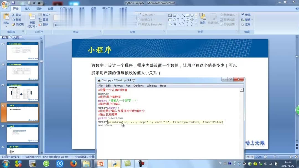Screen dimensions: 299x168
Task: Switch to the 插入 ribbon tab
Action: [x=27, y=9]
